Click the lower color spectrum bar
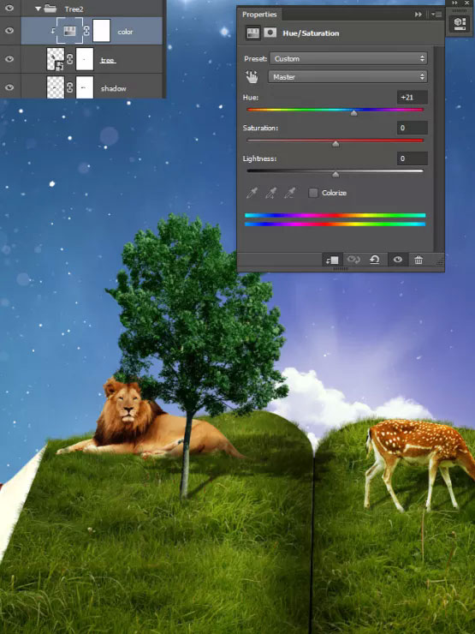This screenshot has width=475, height=634. coord(335,224)
